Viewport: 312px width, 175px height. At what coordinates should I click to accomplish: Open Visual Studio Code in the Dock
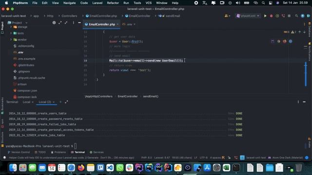point(110,168)
